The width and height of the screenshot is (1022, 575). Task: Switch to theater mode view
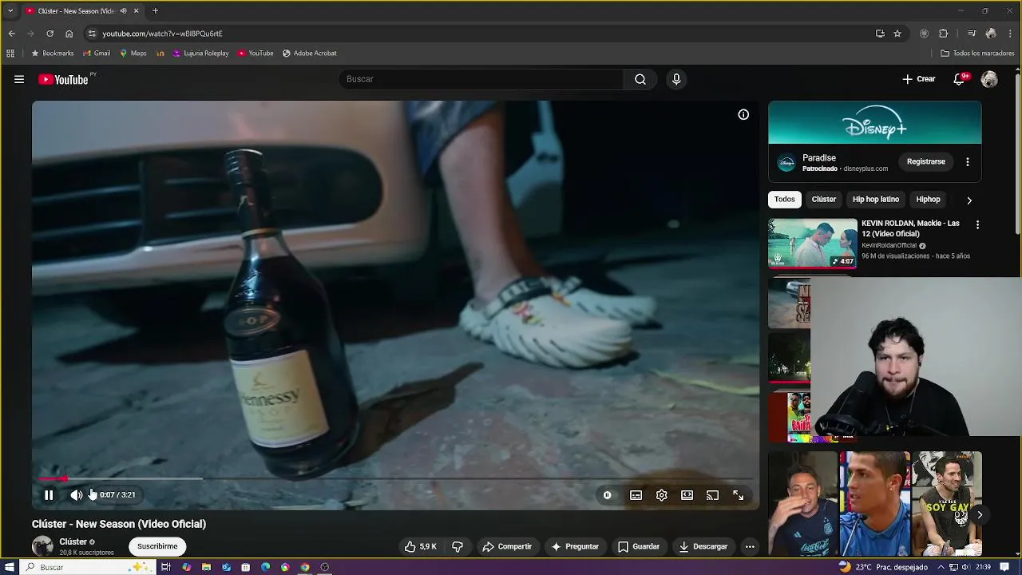point(687,495)
